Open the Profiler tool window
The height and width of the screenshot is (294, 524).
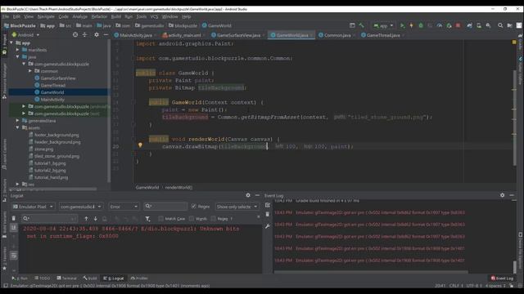139,278
